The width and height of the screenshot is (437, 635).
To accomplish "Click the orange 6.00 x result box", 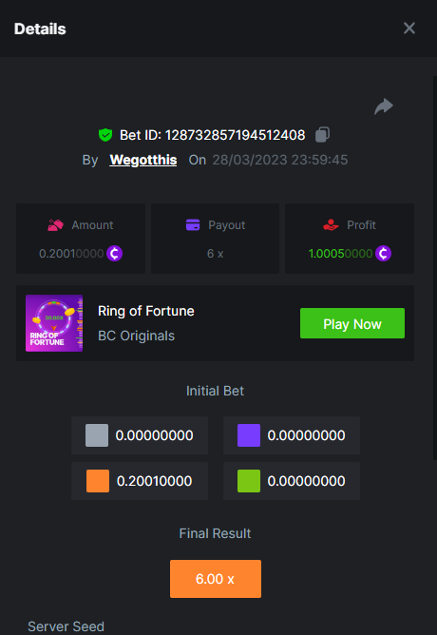I will [x=216, y=579].
